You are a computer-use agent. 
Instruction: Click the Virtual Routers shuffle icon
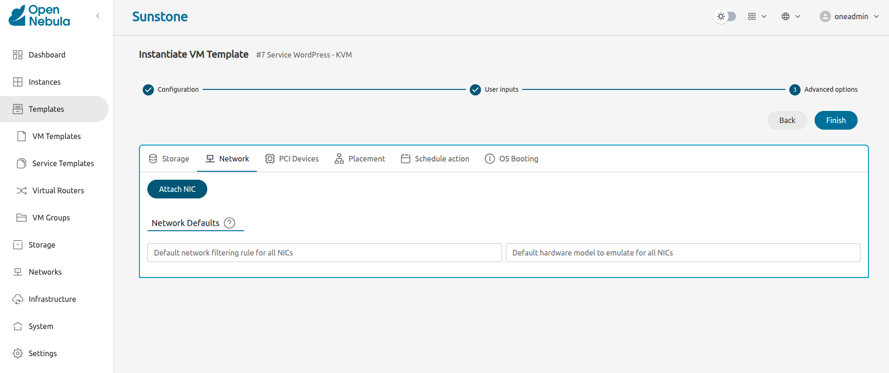pyautogui.click(x=22, y=190)
